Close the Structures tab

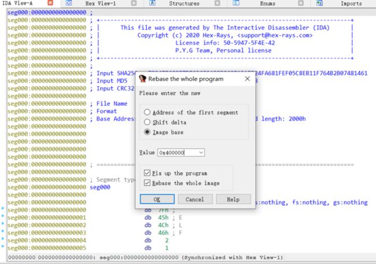[x=218, y=3]
